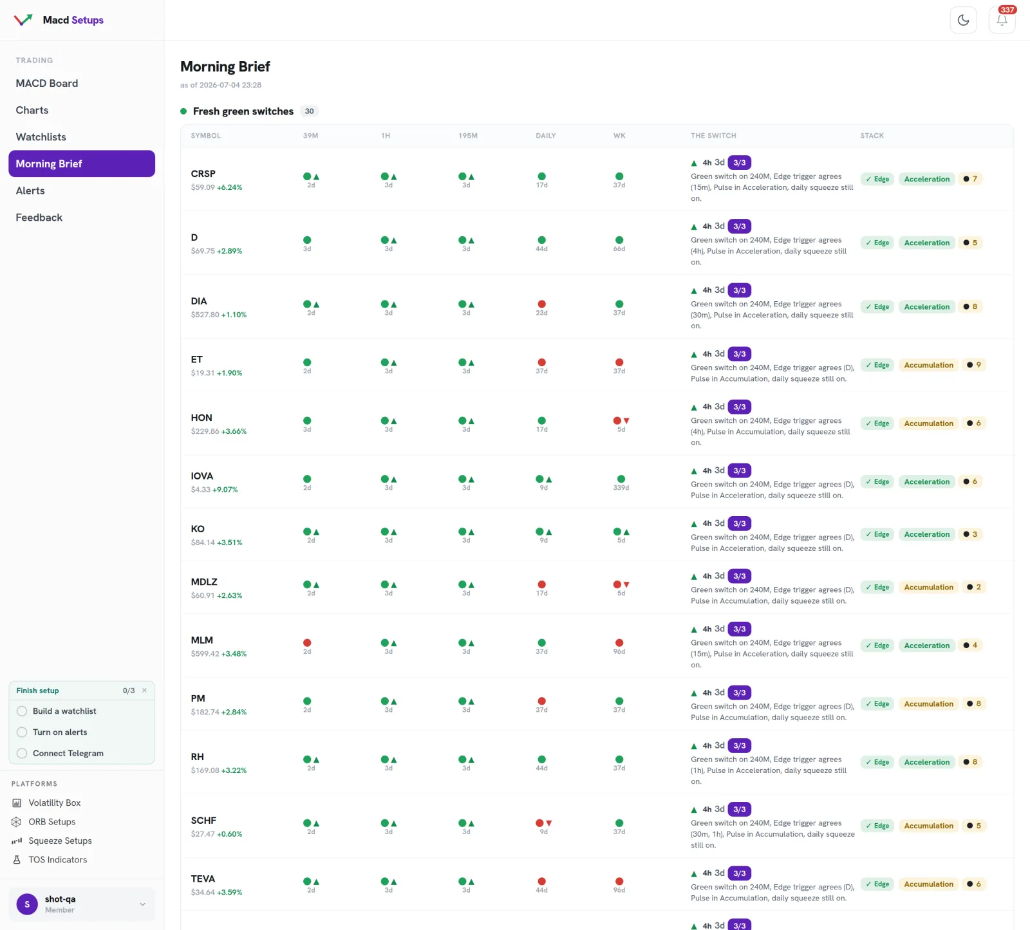Viewport: 1030px width, 930px height.
Task: Go to Charts page
Action: tap(32, 110)
